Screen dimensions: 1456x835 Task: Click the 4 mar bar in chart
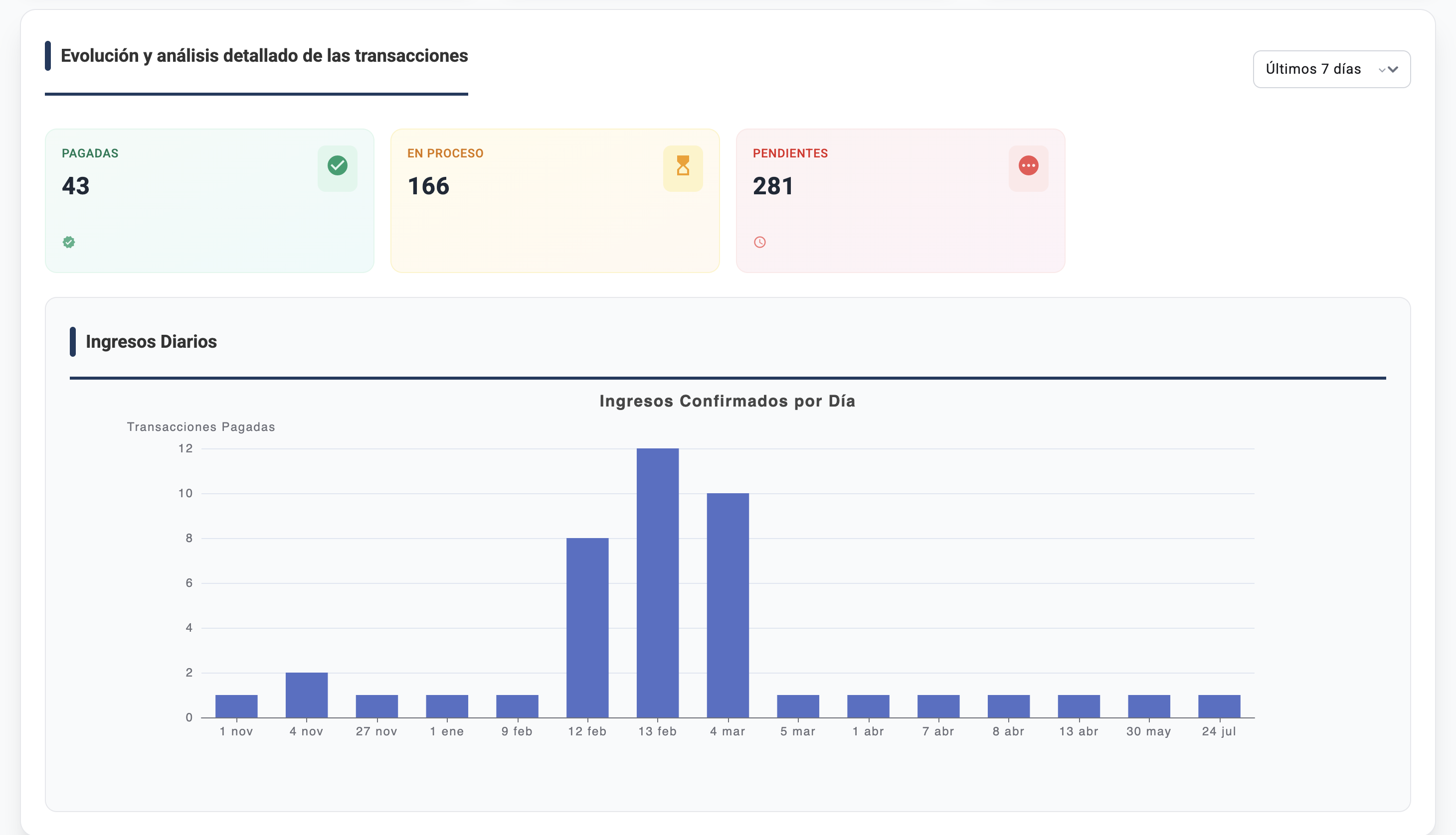727,605
